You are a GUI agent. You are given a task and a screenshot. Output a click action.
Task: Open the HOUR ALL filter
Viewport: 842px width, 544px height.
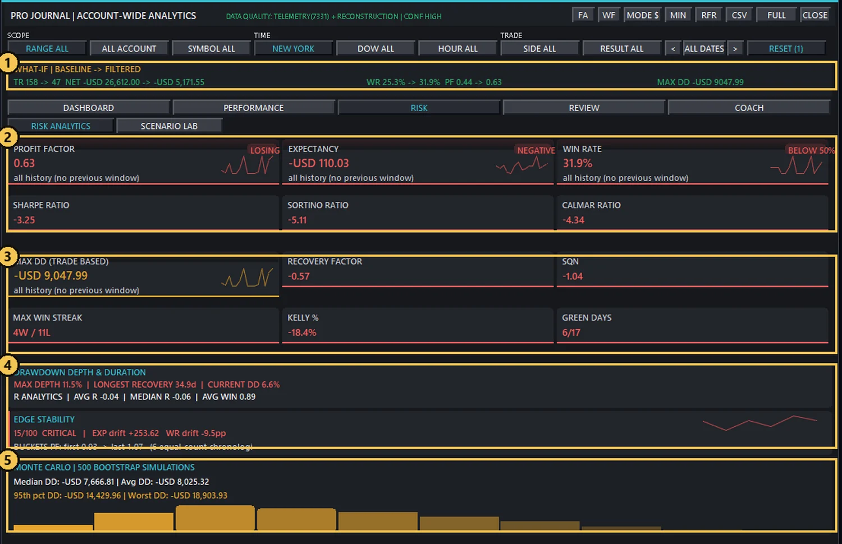457,49
